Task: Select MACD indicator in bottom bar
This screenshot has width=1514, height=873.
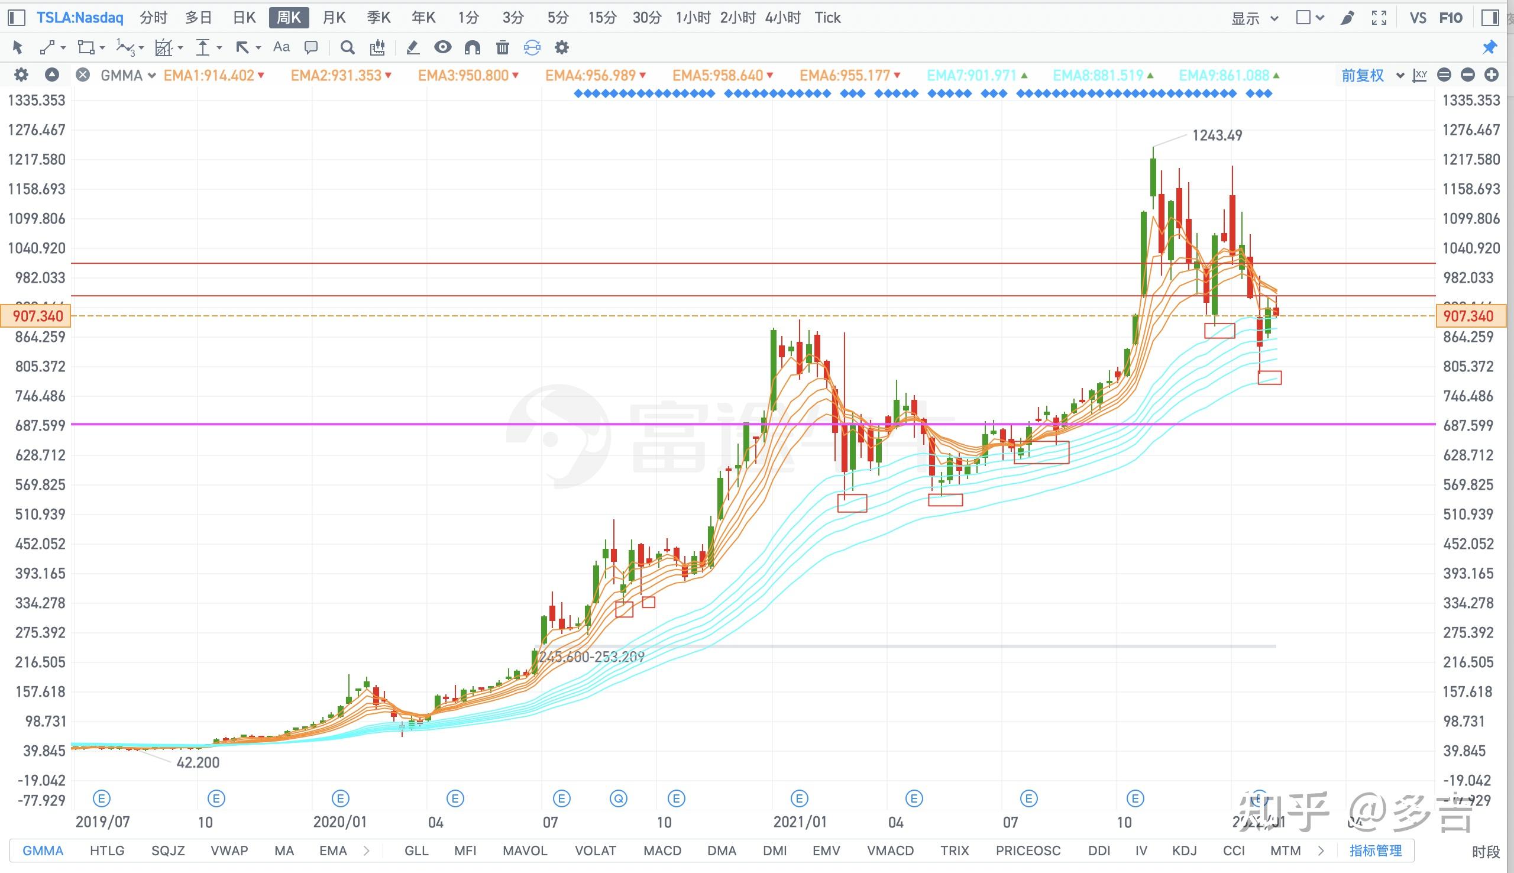Action: coord(662,851)
